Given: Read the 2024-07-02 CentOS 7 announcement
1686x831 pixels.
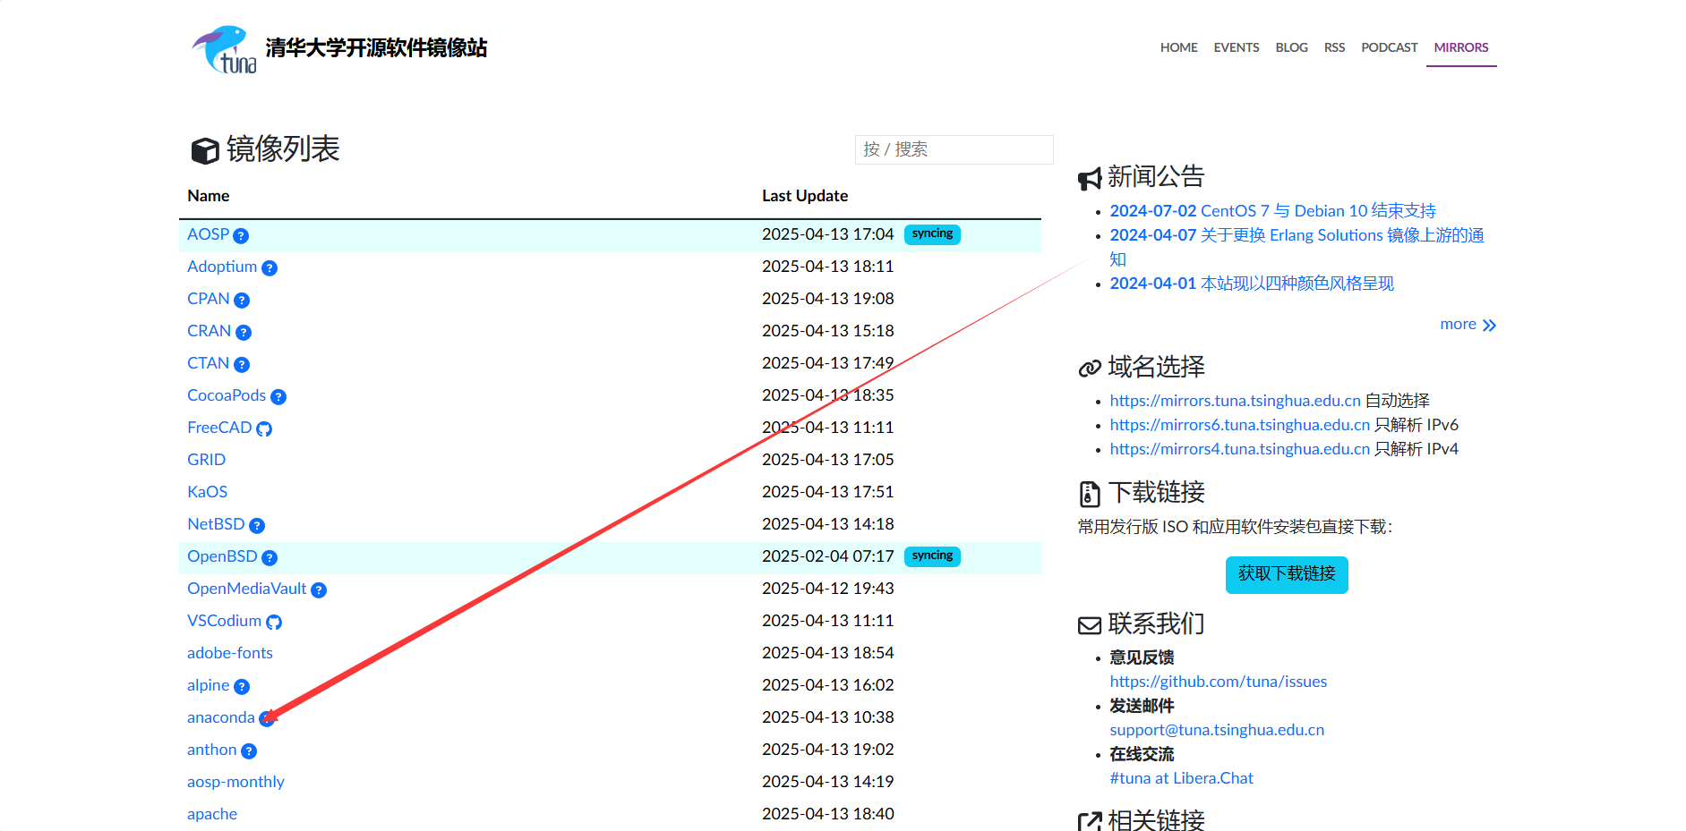Looking at the screenshot, I should pyautogui.click(x=1272, y=211).
